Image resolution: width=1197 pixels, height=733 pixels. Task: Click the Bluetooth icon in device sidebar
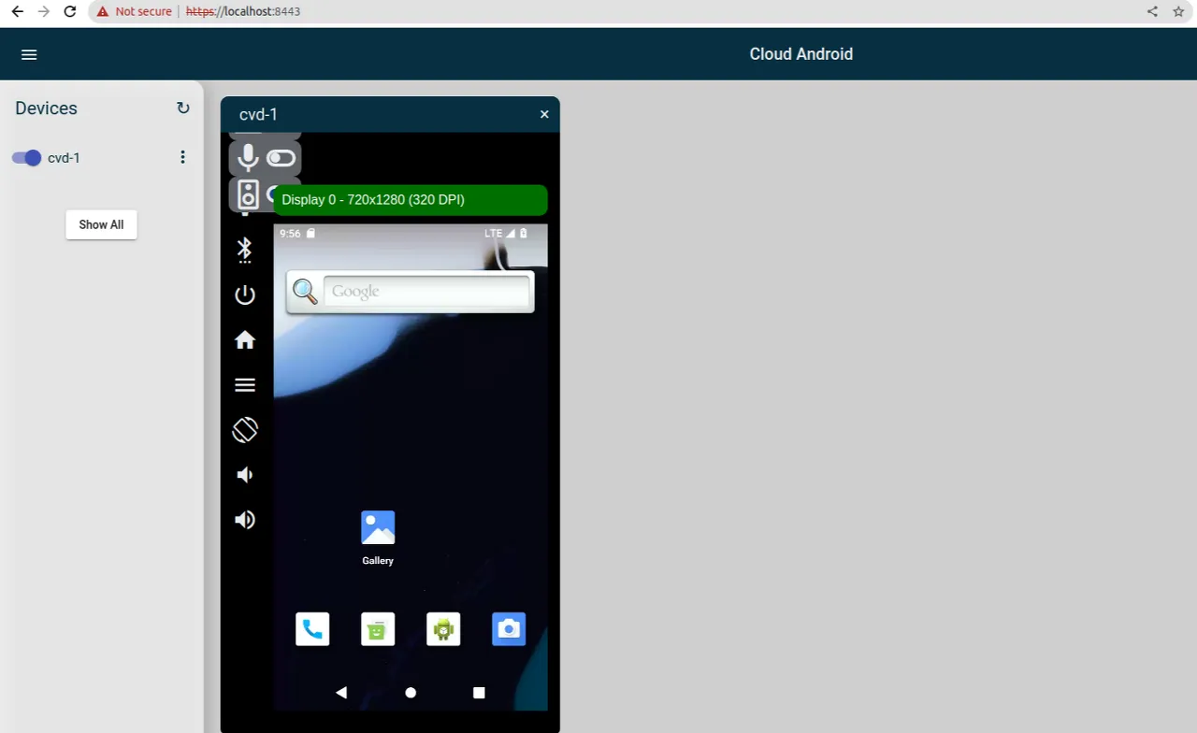[x=244, y=250]
